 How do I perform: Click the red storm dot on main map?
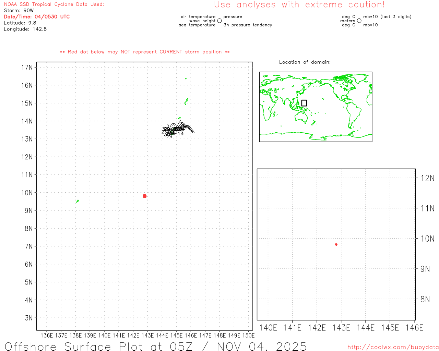click(145, 196)
